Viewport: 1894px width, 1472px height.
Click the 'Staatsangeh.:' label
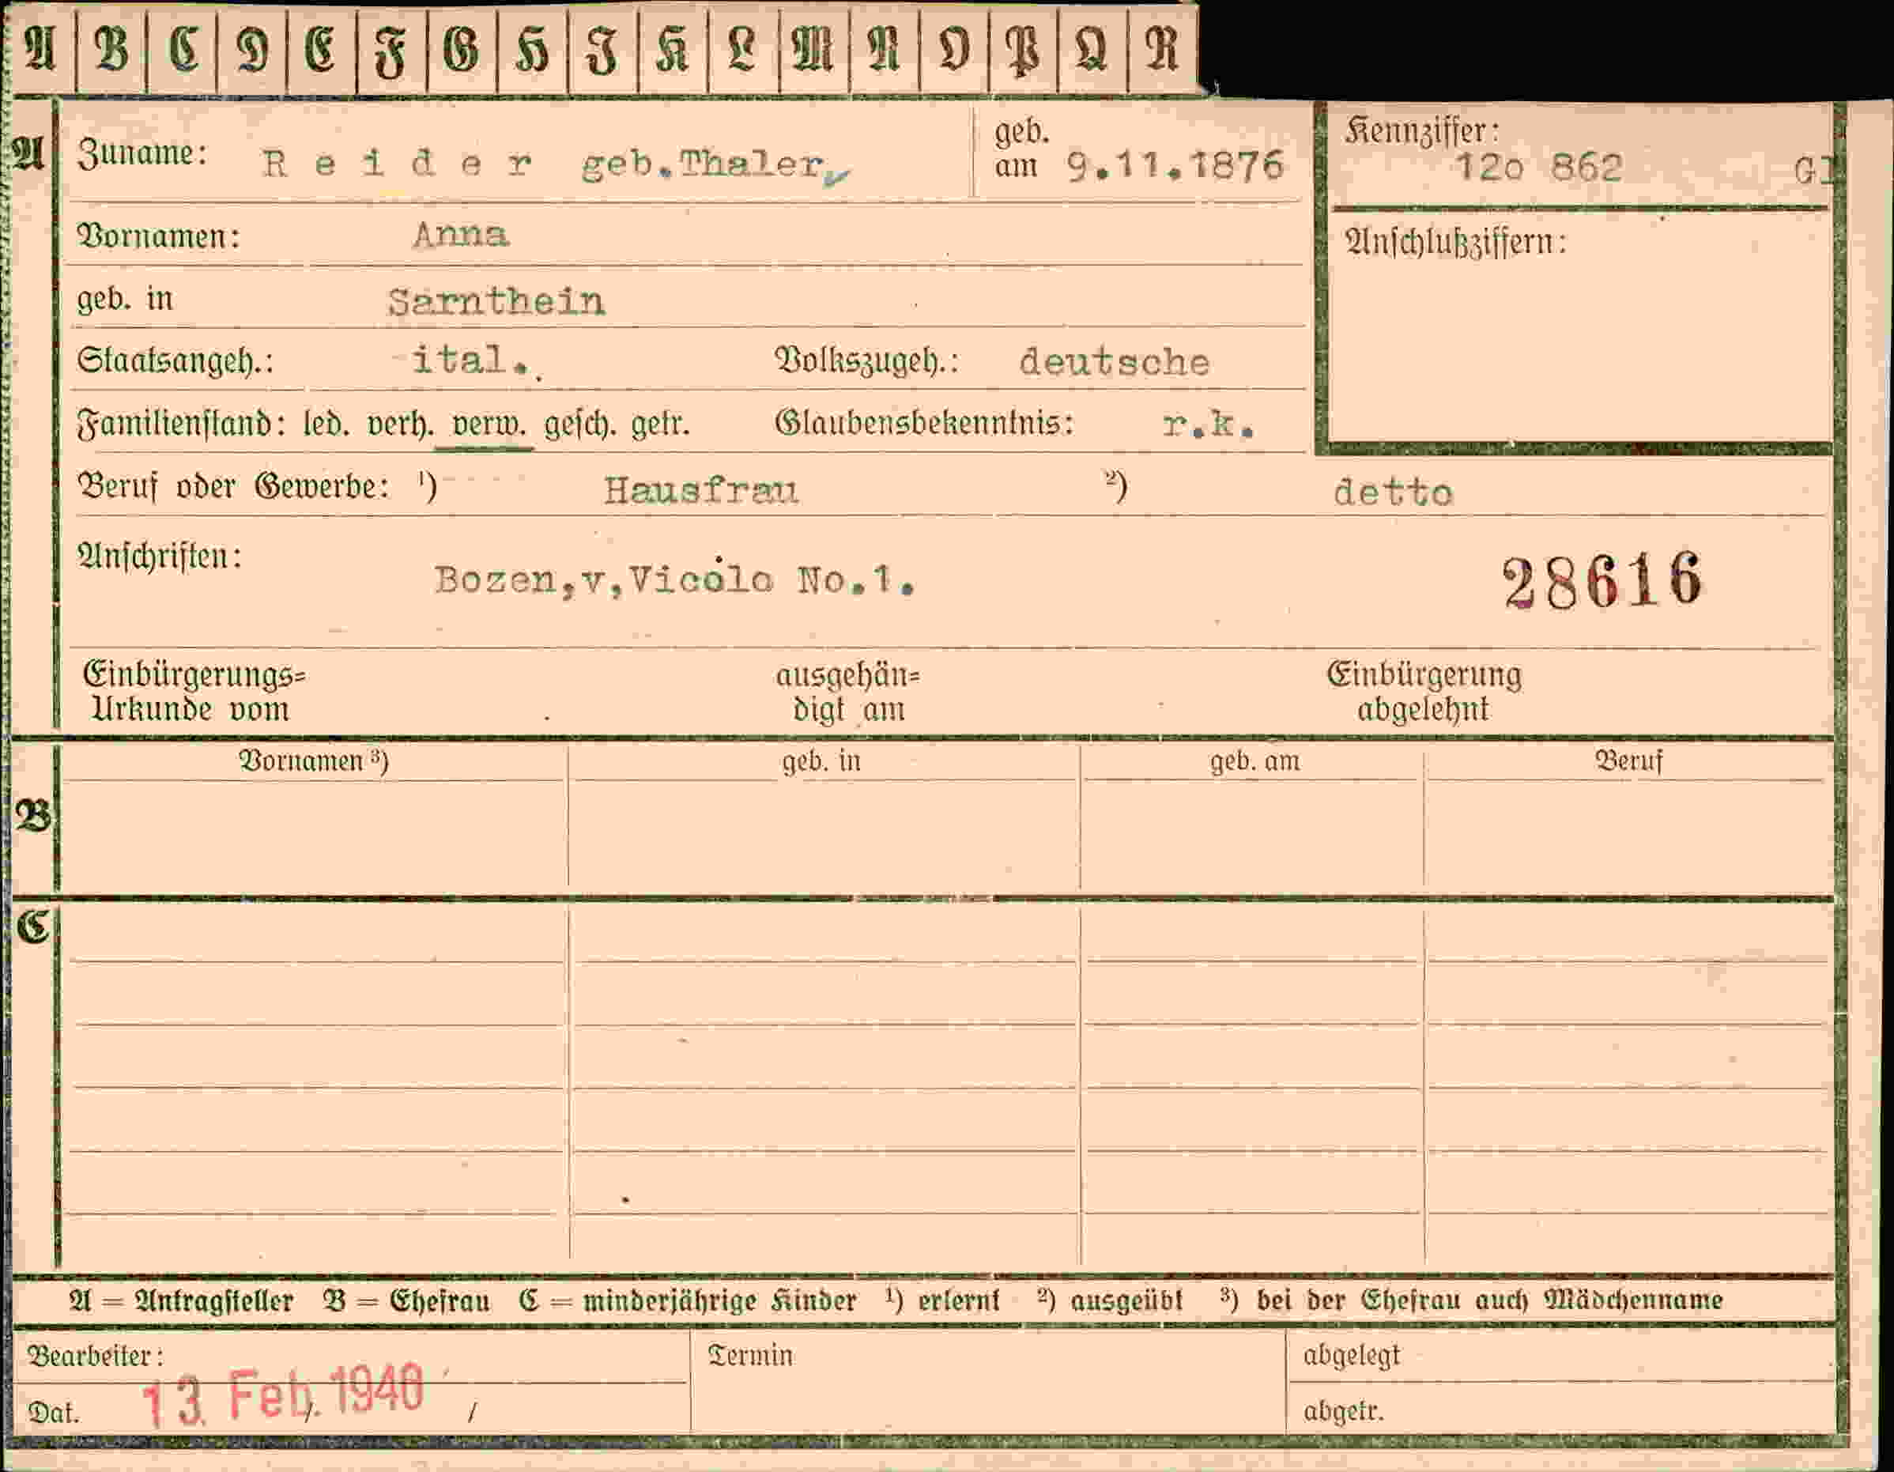pyautogui.click(x=175, y=360)
